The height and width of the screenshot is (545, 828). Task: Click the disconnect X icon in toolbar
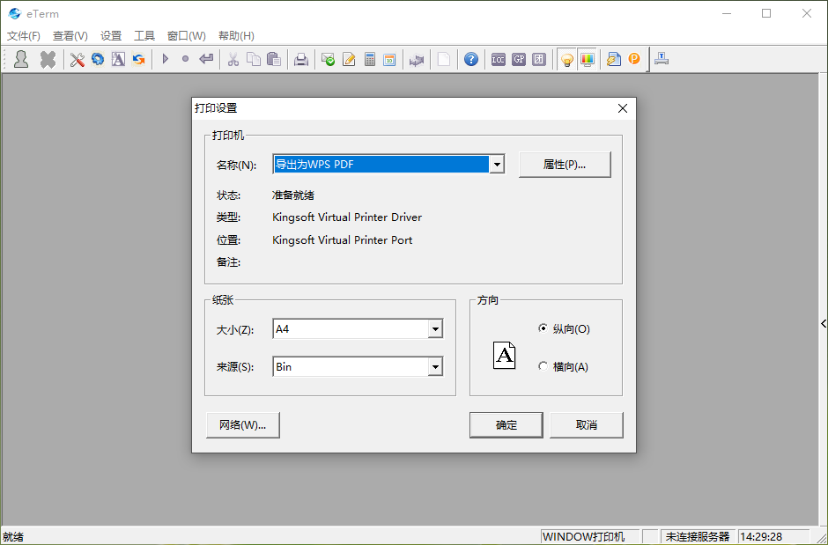pyautogui.click(x=48, y=59)
